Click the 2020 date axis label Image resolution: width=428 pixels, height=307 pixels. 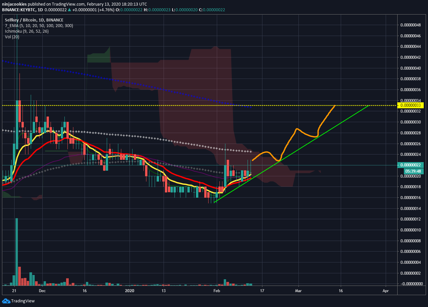click(130, 291)
